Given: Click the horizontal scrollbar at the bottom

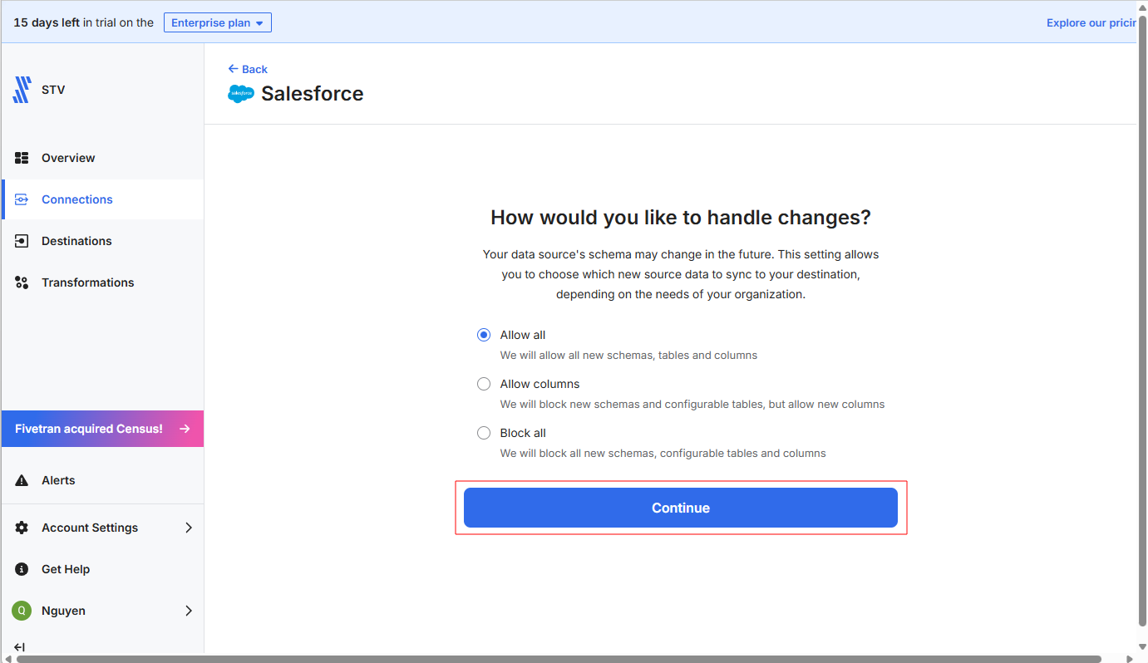Looking at the screenshot, I should coord(559,659).
